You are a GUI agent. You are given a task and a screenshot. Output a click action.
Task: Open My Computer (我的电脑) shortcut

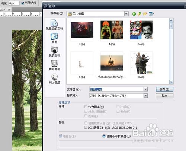click(54, 65)
